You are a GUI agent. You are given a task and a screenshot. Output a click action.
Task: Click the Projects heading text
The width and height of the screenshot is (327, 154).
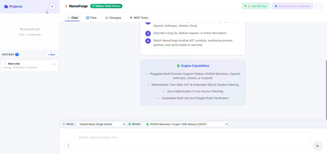point(16,6)
